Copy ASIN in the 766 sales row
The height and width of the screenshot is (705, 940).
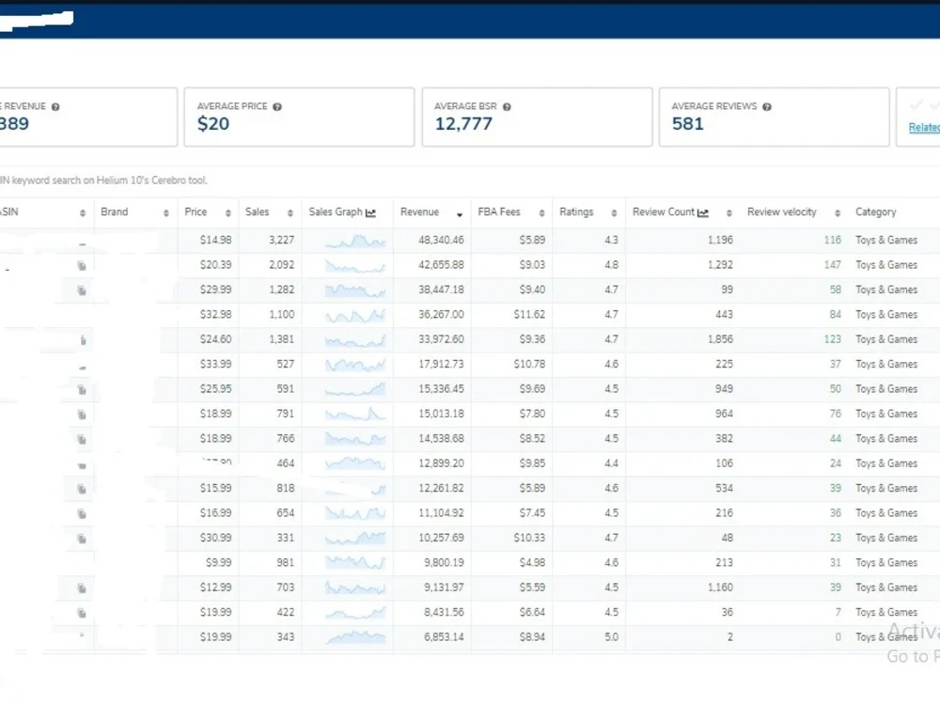(82, 439)
